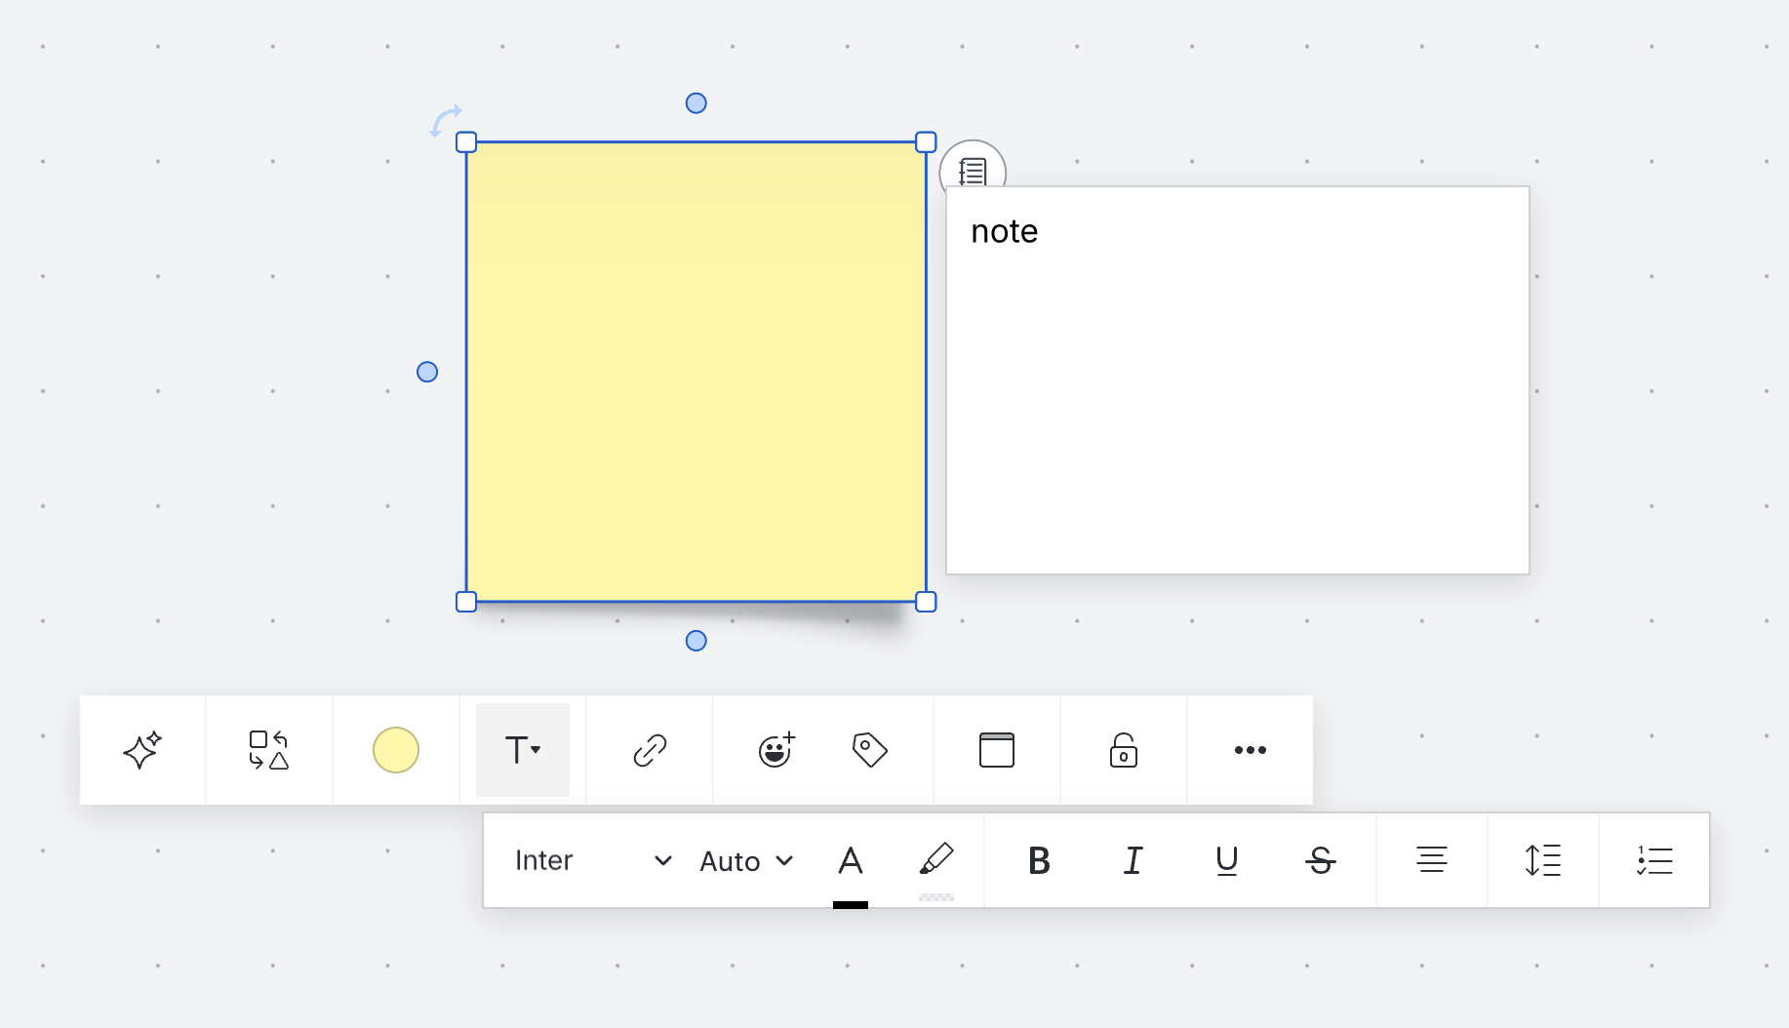
Task: Click the top connector dot of sticky
Action: tap(696, 103)
